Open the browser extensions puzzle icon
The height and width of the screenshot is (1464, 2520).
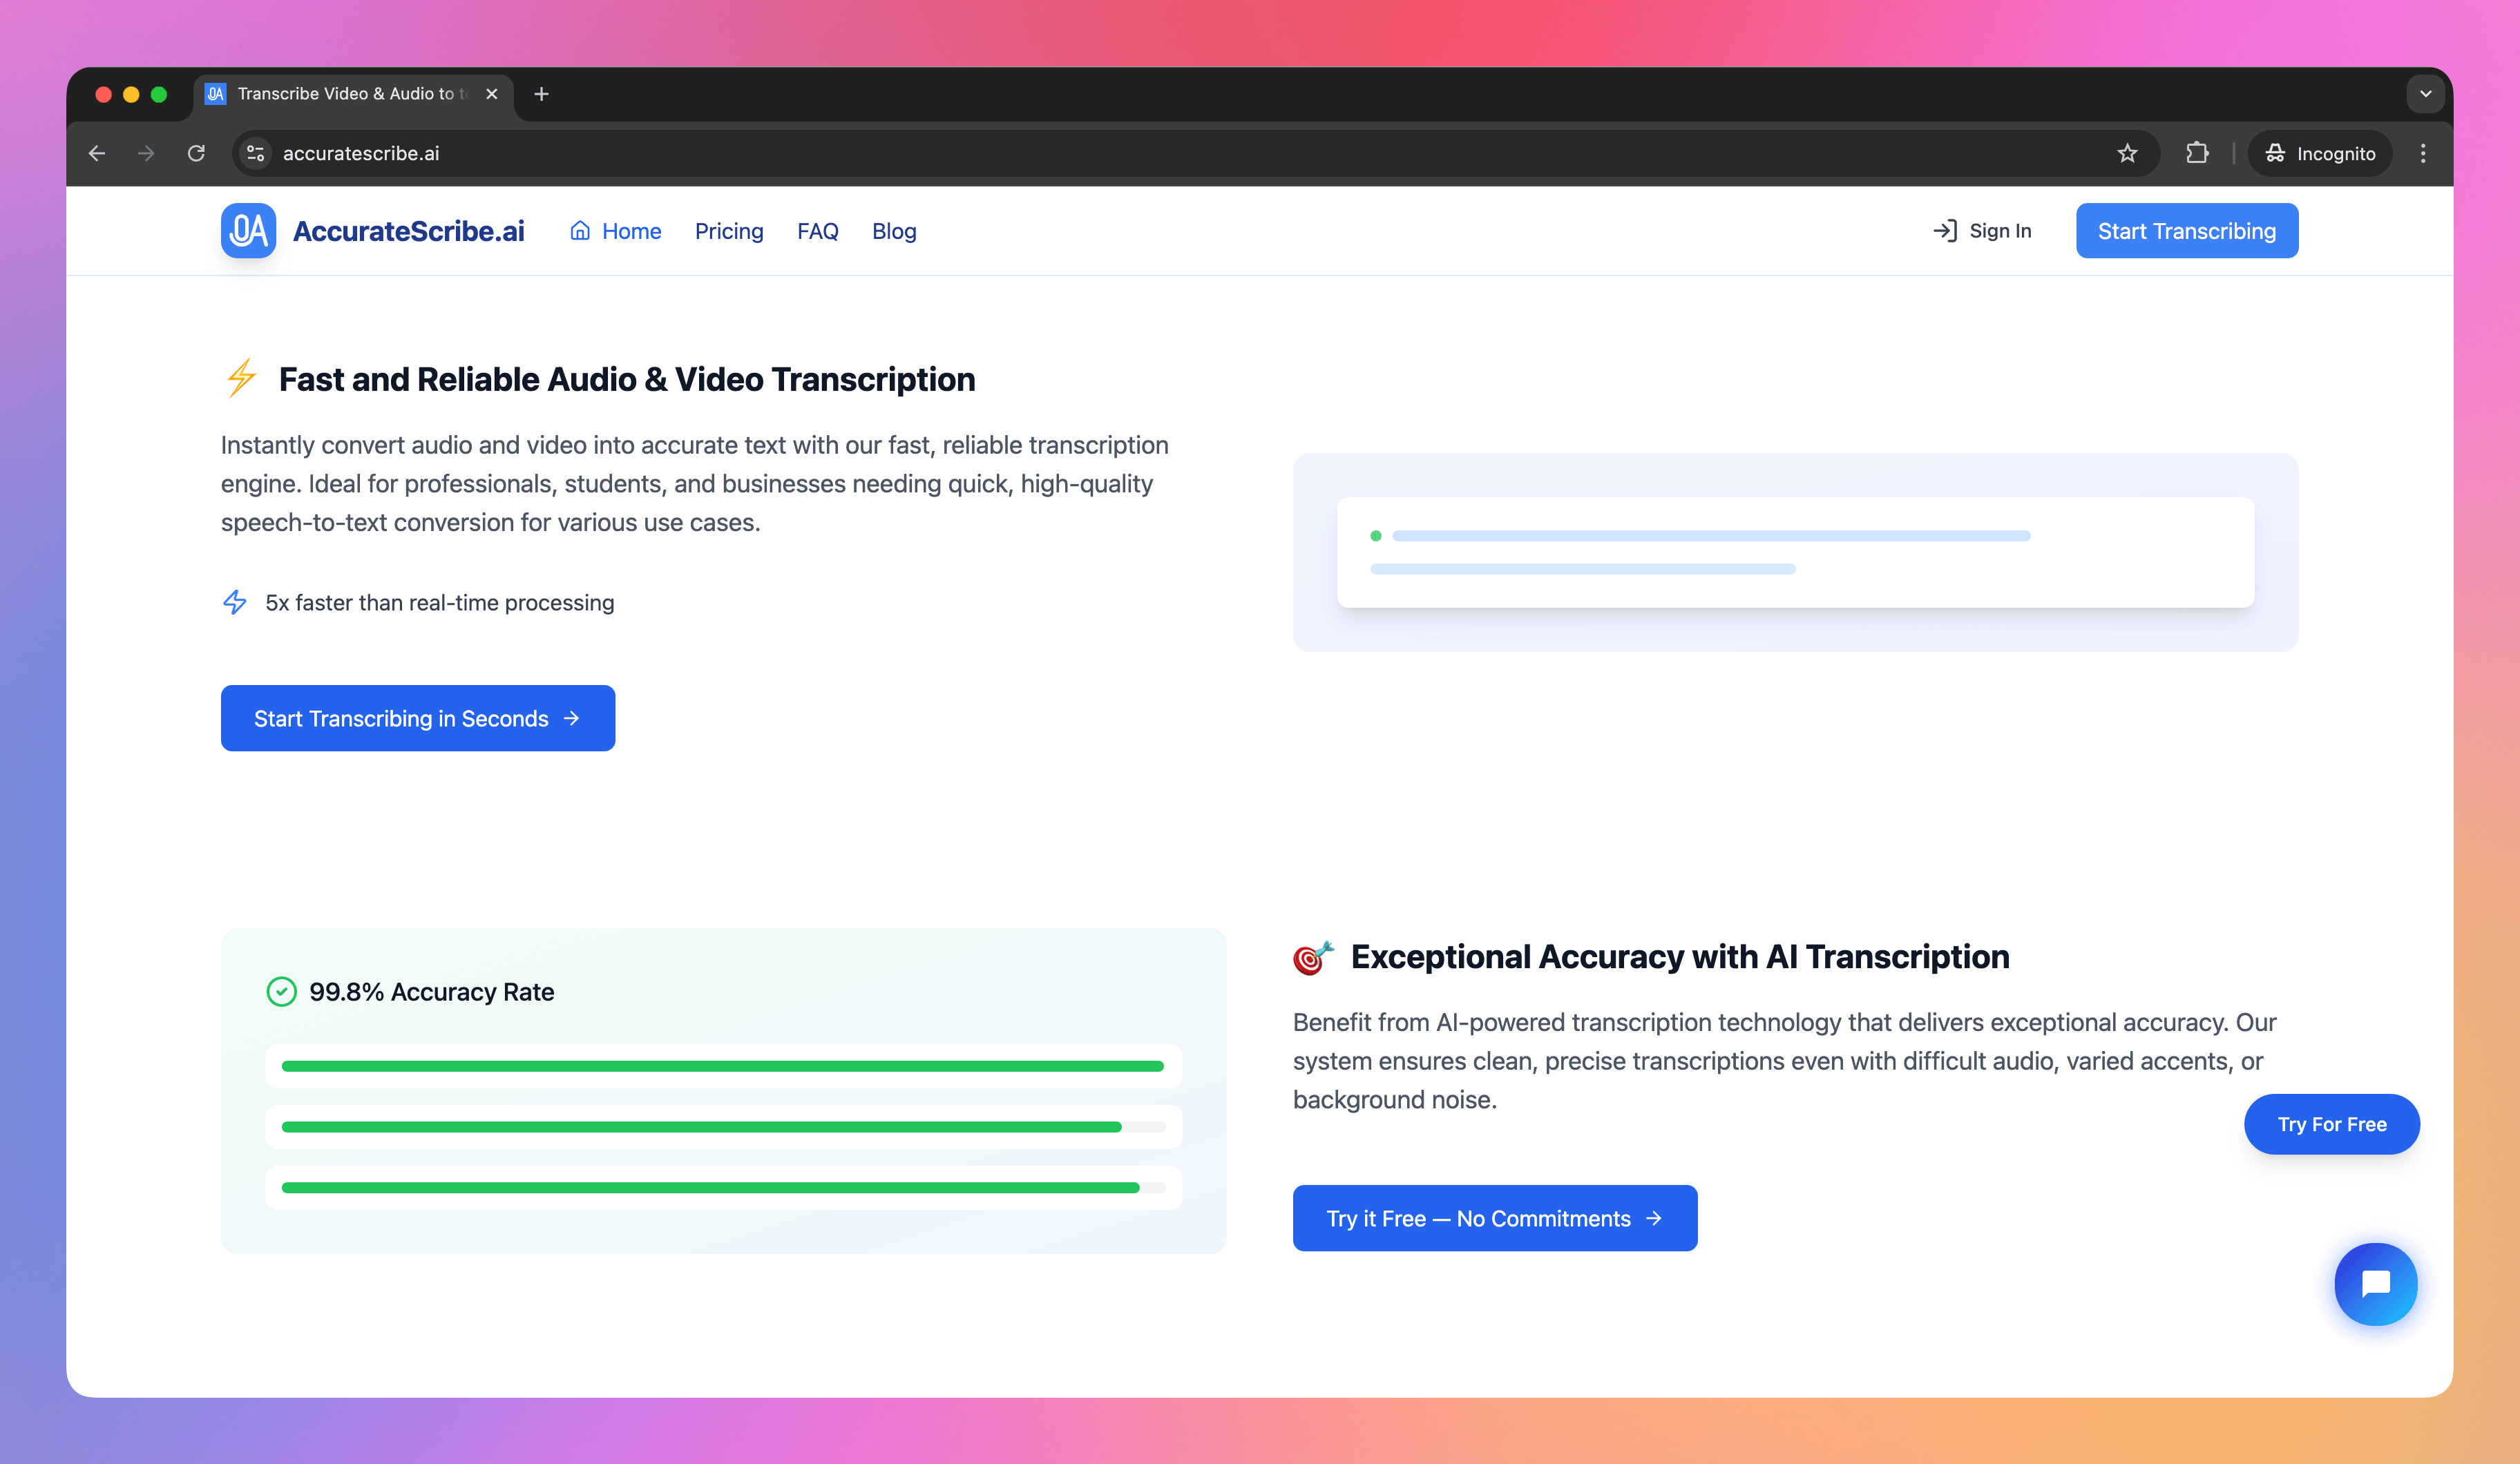tap(2197, 153)
